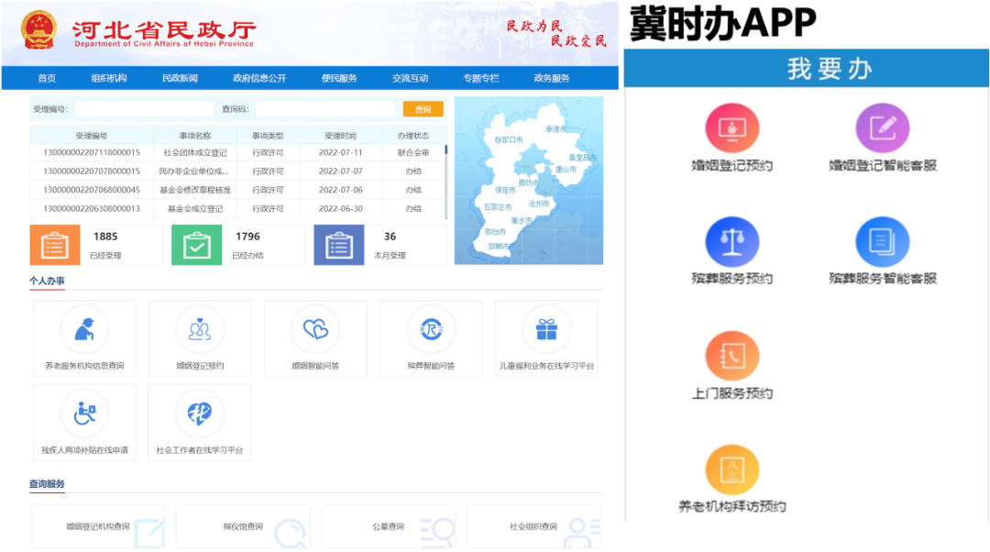990x552 pixels.
Task: Click the 养老服务机构信息查询 elderly icon
Action: [84, 329]
